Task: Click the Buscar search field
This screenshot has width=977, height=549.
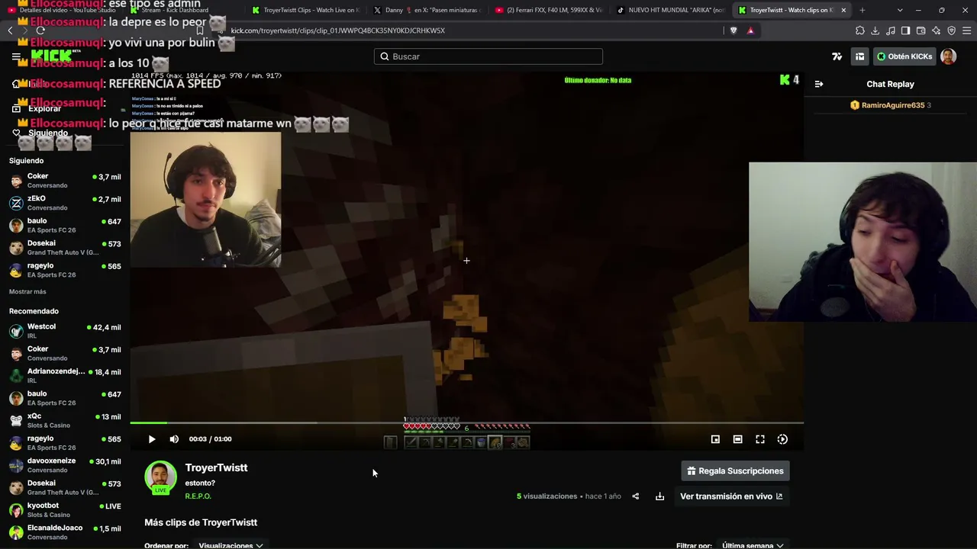Action: tap(488, 56)
